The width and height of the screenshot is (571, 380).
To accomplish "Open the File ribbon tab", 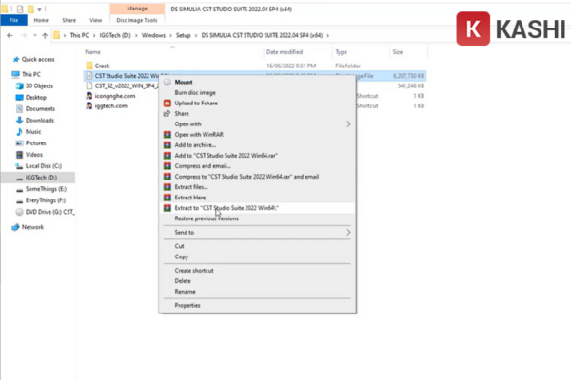I will point(14,20).
